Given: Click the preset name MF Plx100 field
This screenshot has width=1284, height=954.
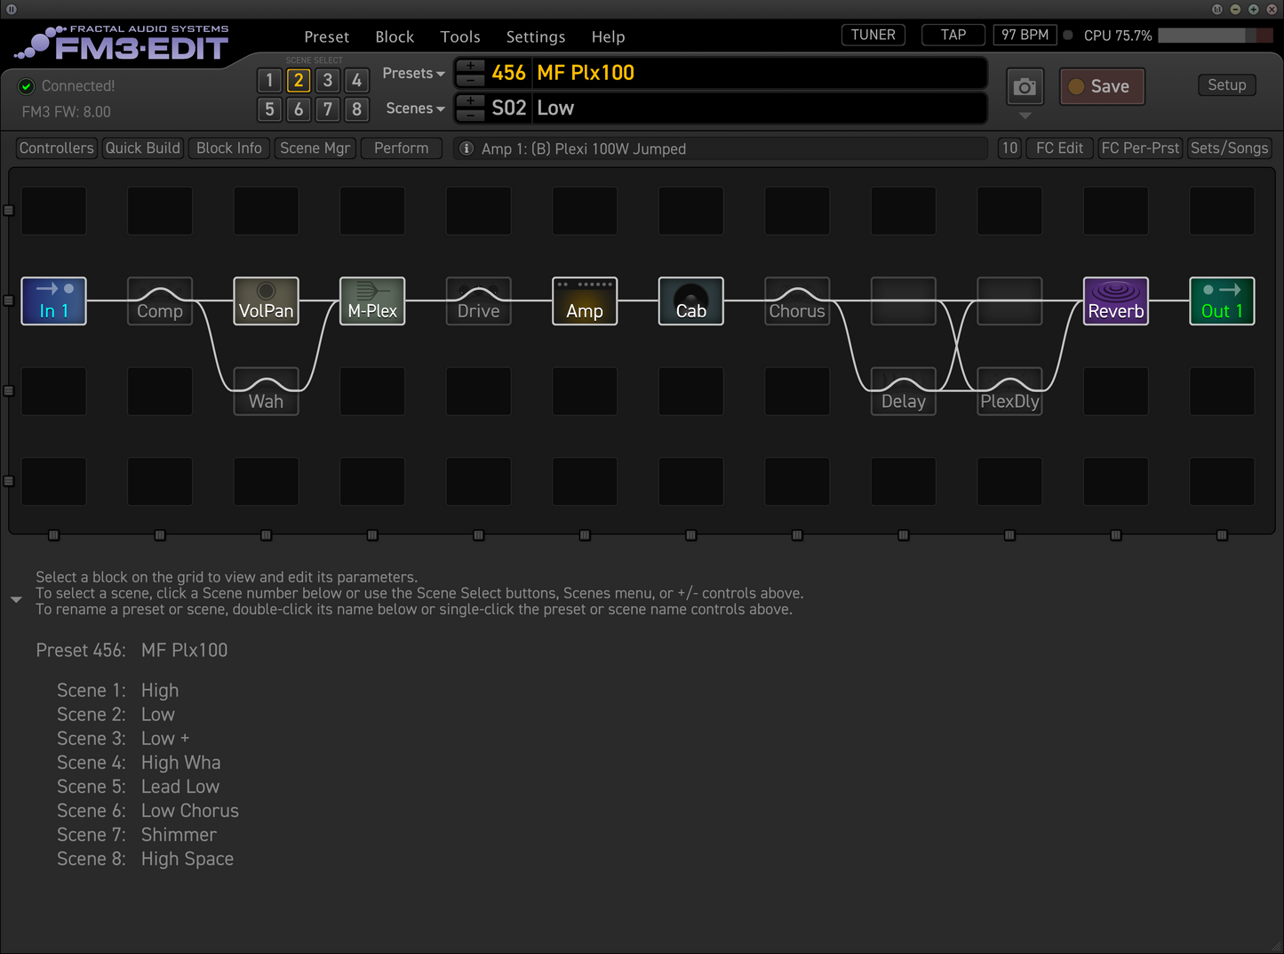Looking at the screenshot, I should tap(760, 73).
